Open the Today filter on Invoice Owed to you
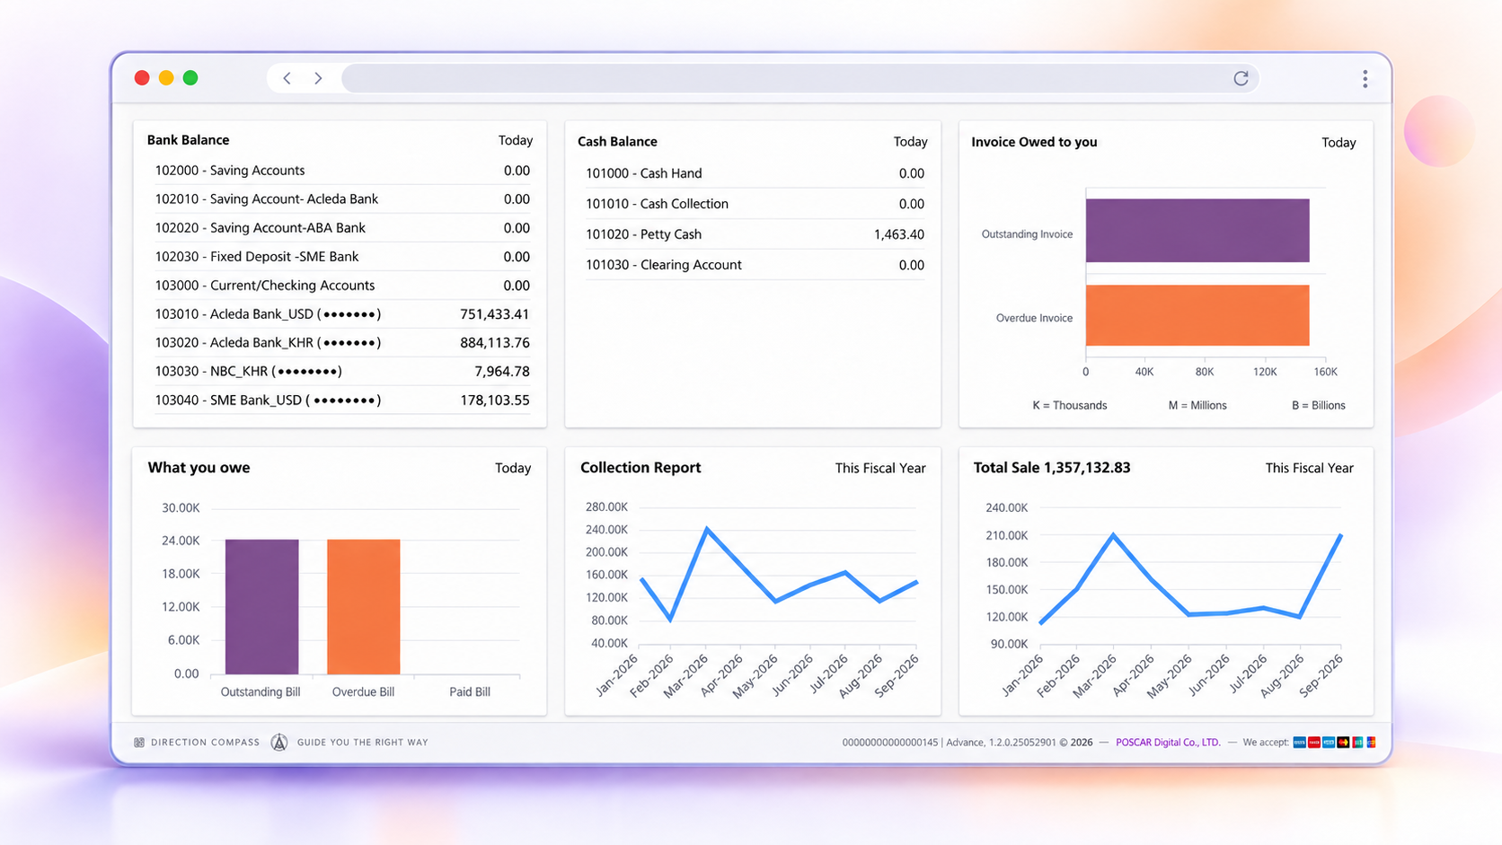The height and width of the screenshot is (845, 1502). [1339, 143]
